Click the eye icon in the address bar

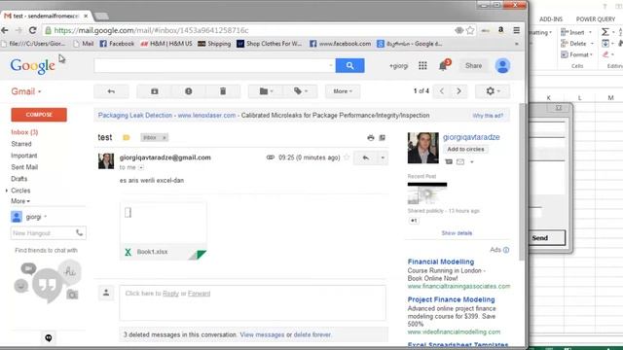pos(458,30)
